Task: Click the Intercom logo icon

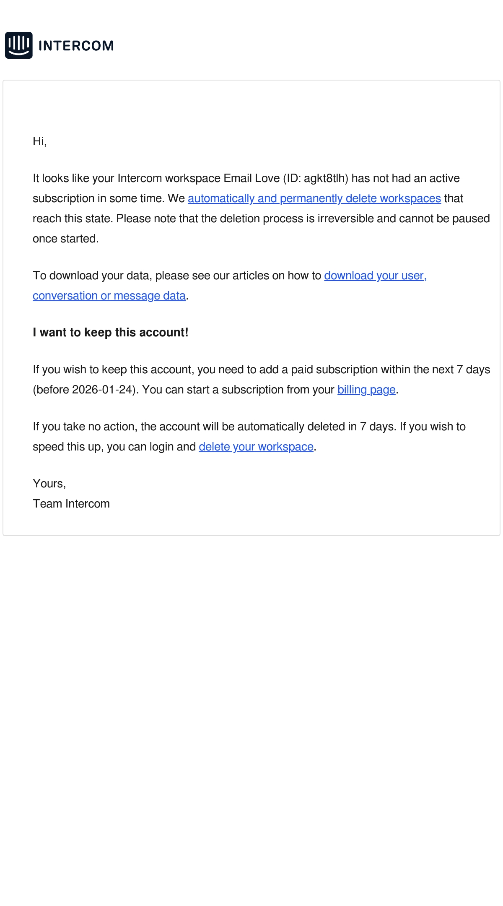Action: [x=19, y=45]
